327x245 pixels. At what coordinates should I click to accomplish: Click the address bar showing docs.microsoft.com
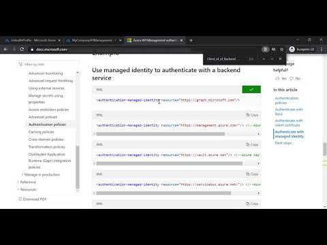[x=145, y=49]
